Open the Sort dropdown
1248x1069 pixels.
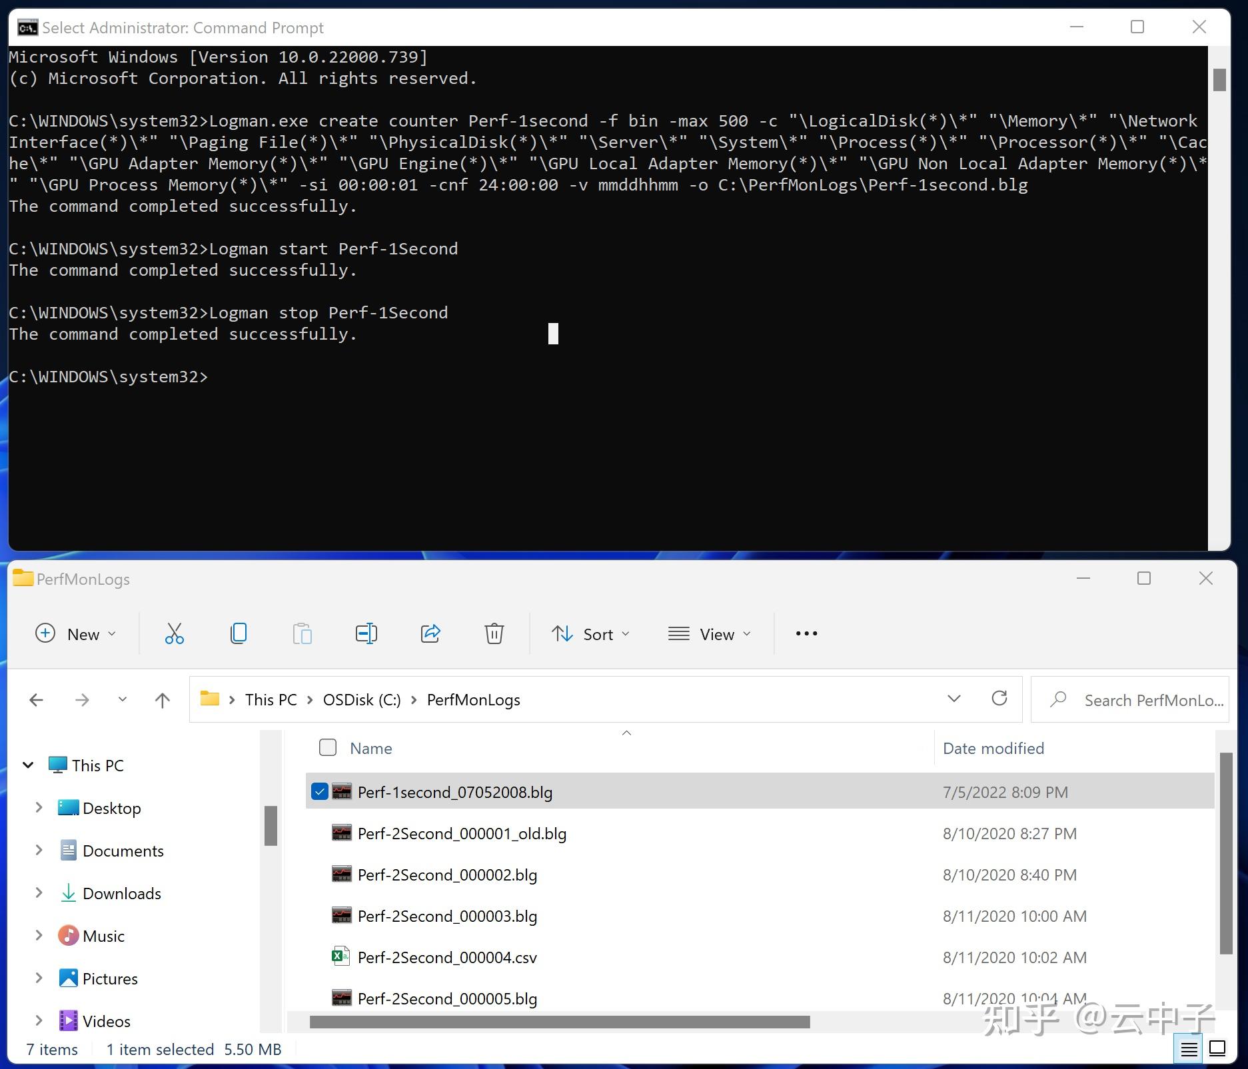[590, 633]
